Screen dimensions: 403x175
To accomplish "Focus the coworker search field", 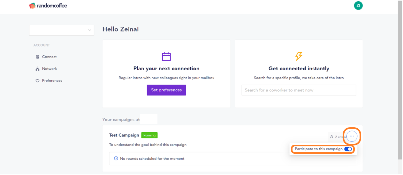I will click(299, 90).
